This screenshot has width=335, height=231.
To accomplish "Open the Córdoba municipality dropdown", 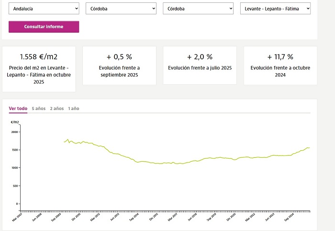I will [198, 9].
